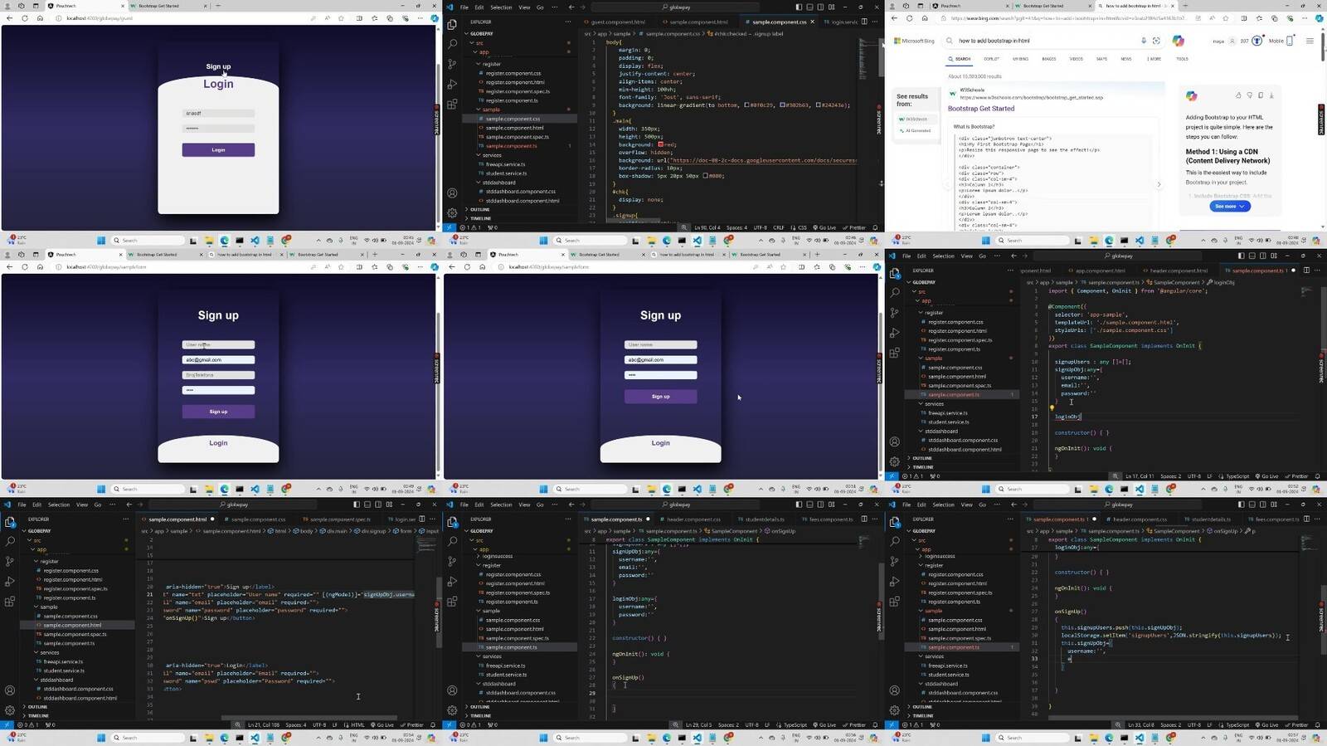Open the fees.component.ts tab in Ln 29 window
Viewport: 1327px width, 746px height.
(830, 519)
